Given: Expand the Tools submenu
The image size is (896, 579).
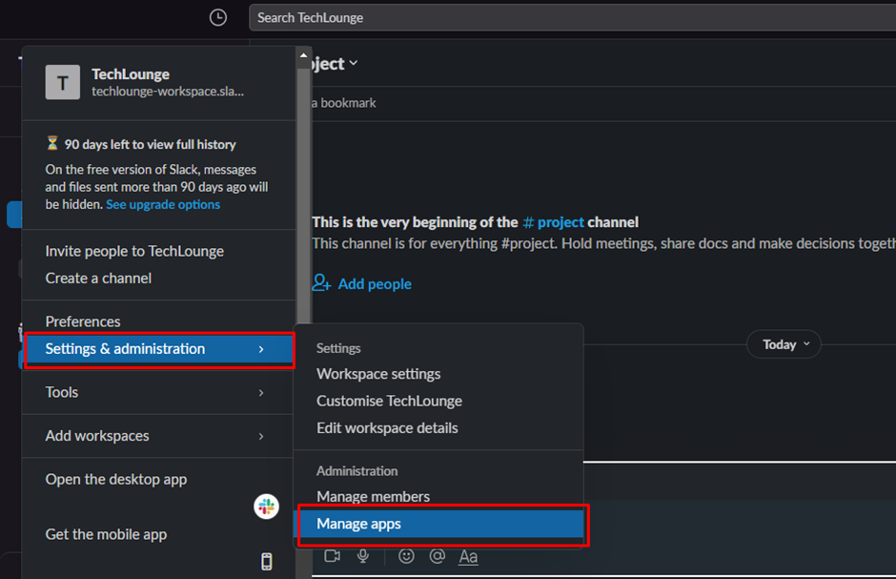Looking at the screenshot, I should tap(159, 393).
